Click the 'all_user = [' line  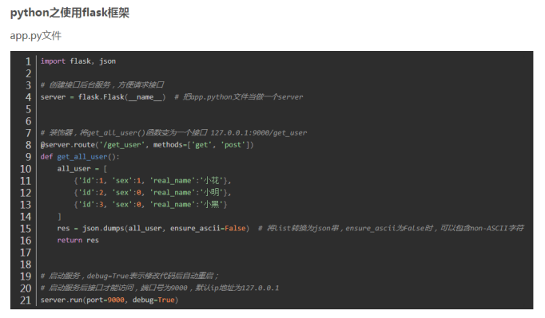(82, 168)
